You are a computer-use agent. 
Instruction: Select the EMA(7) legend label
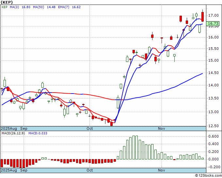coord(64,7)
